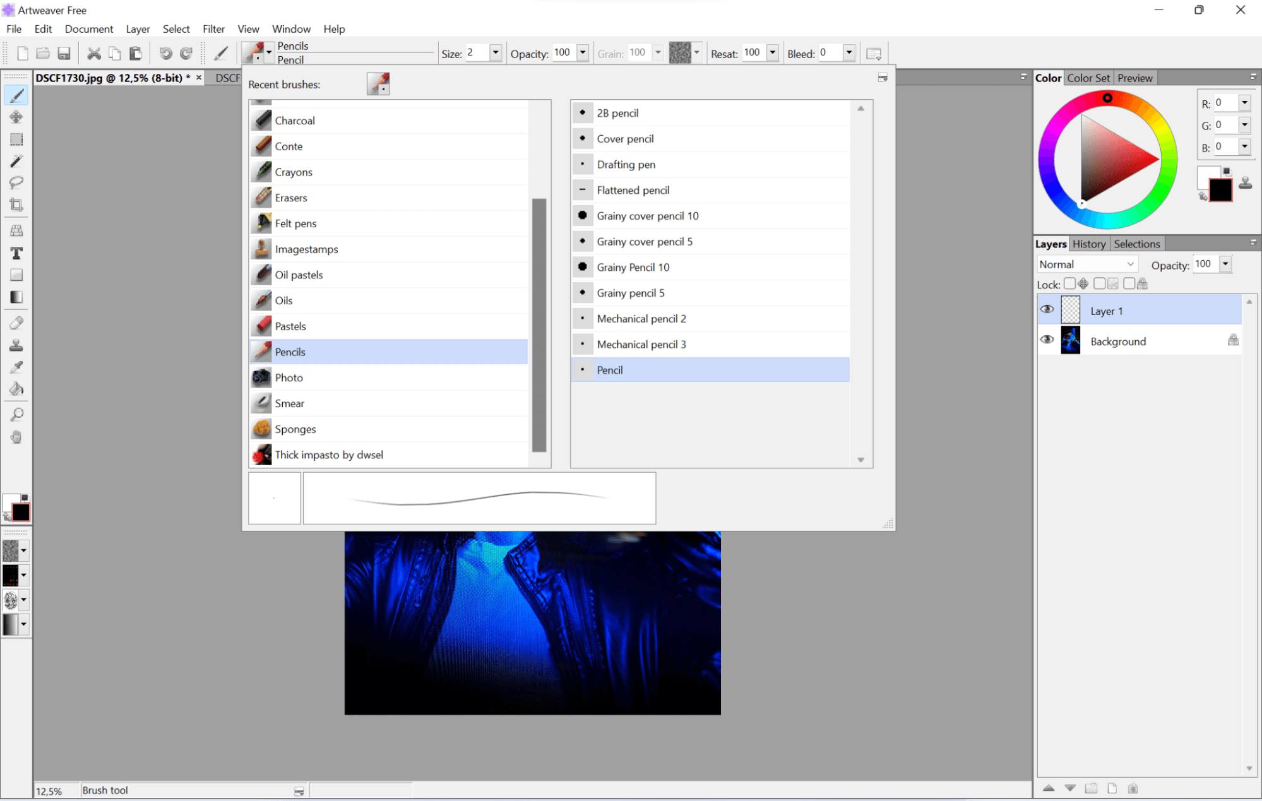The width and height of the screenshot is (1262, 801).
Task: Click the recent brush thumbnail
Action: coord(378,84)
